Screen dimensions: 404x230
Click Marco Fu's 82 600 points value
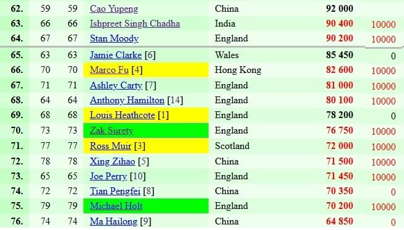point(339,70)
